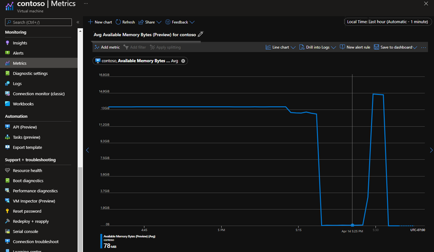Click the Boot diagnostics icon
Viewport: 434px width, 252px height.
tap(8, 180)
